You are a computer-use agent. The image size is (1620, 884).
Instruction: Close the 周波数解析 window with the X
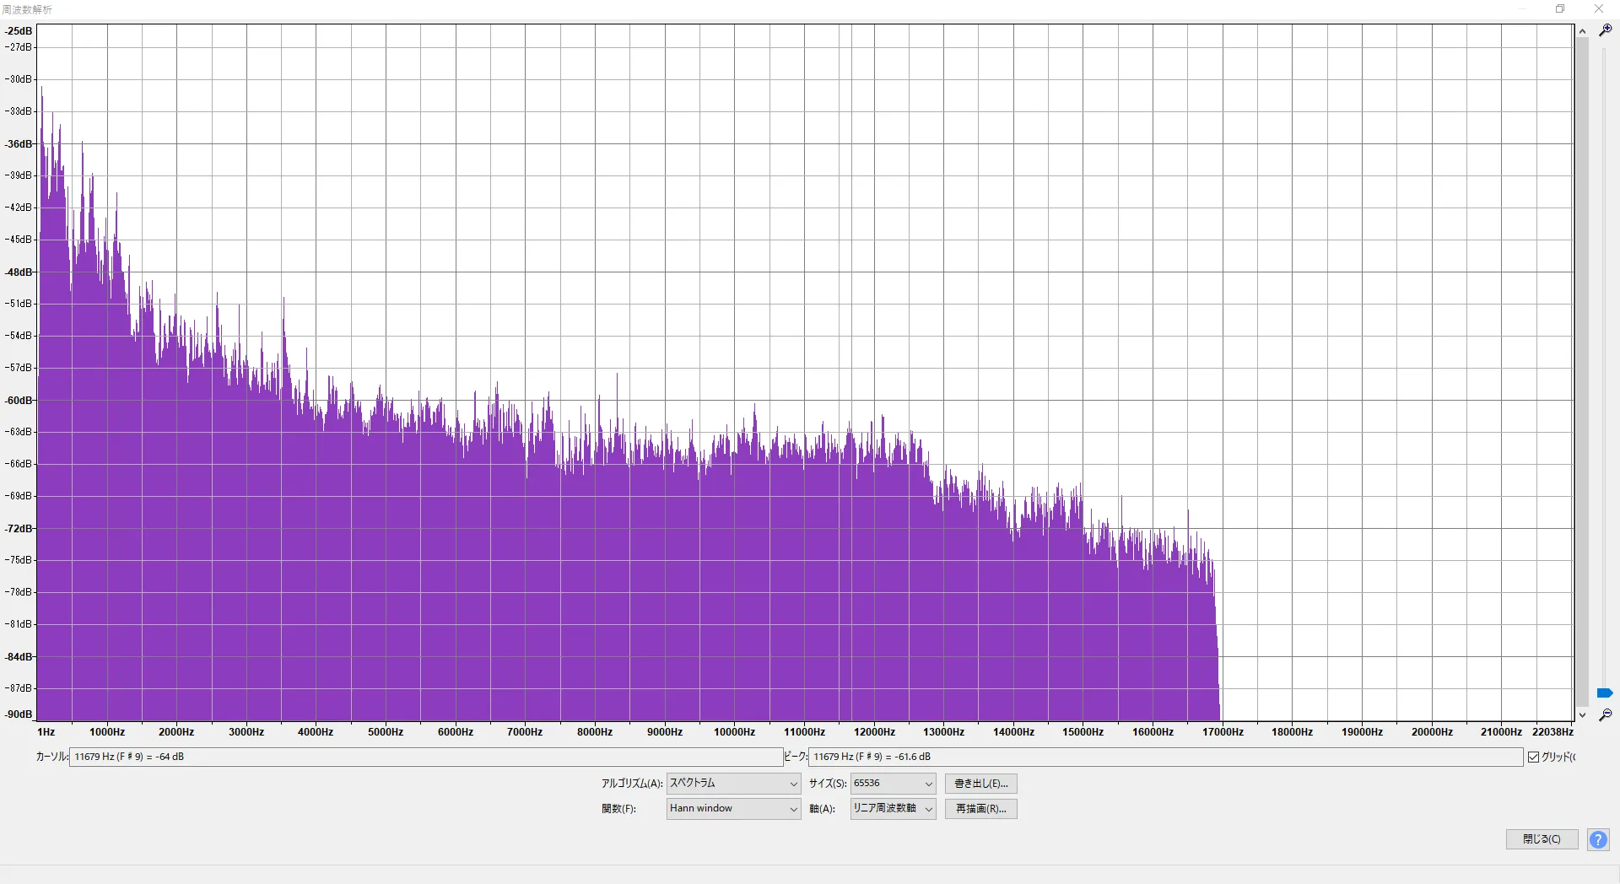(1599, 9)
